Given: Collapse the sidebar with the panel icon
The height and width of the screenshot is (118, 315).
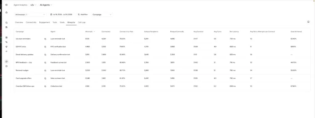Looking at the screenshot, I should pyautogui.click(x=6, y=5).
